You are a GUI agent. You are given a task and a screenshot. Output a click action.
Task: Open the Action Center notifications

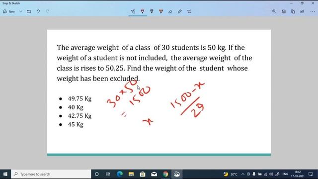point(311,174)
